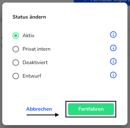Click the 'Deaktiviert' text label
Screen dimensions: 130x128
click(x=35, y=62)
